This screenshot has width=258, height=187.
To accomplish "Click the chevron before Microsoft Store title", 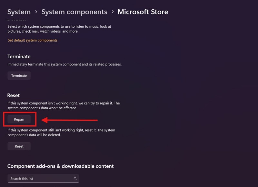I will tap(112, 12).
